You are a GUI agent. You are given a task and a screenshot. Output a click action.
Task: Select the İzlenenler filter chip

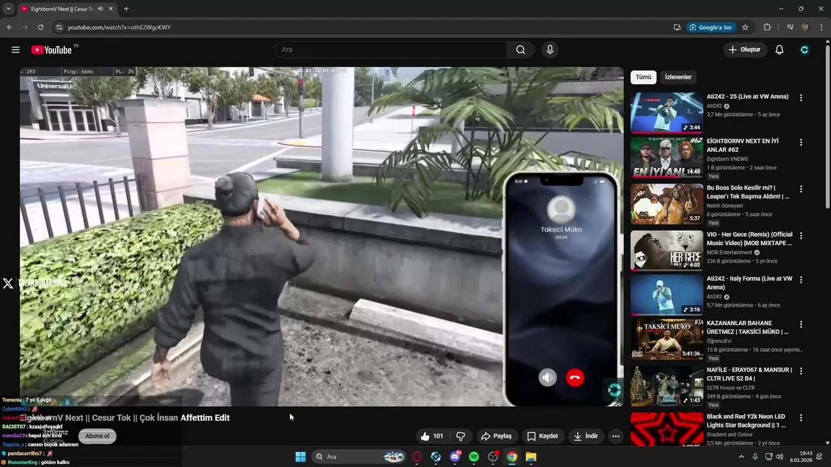[x=678, y=77]
